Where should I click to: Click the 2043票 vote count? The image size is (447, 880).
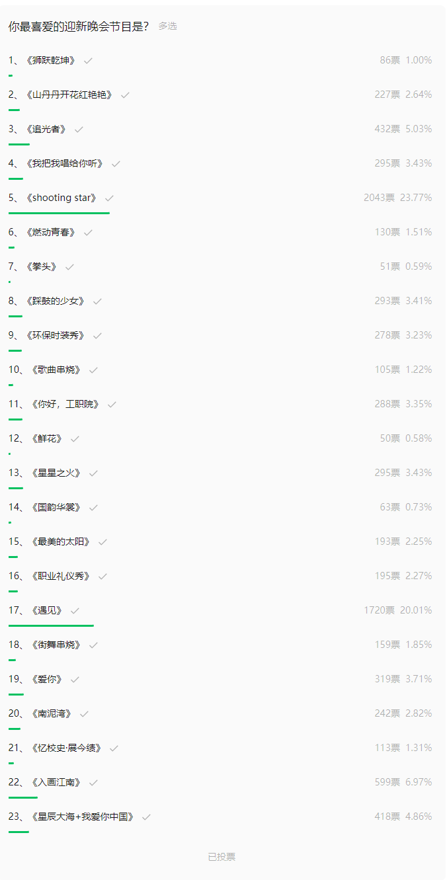379,198
